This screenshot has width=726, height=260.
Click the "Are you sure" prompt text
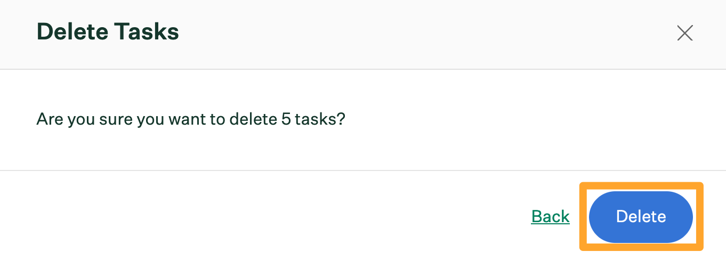pos(191,119)
